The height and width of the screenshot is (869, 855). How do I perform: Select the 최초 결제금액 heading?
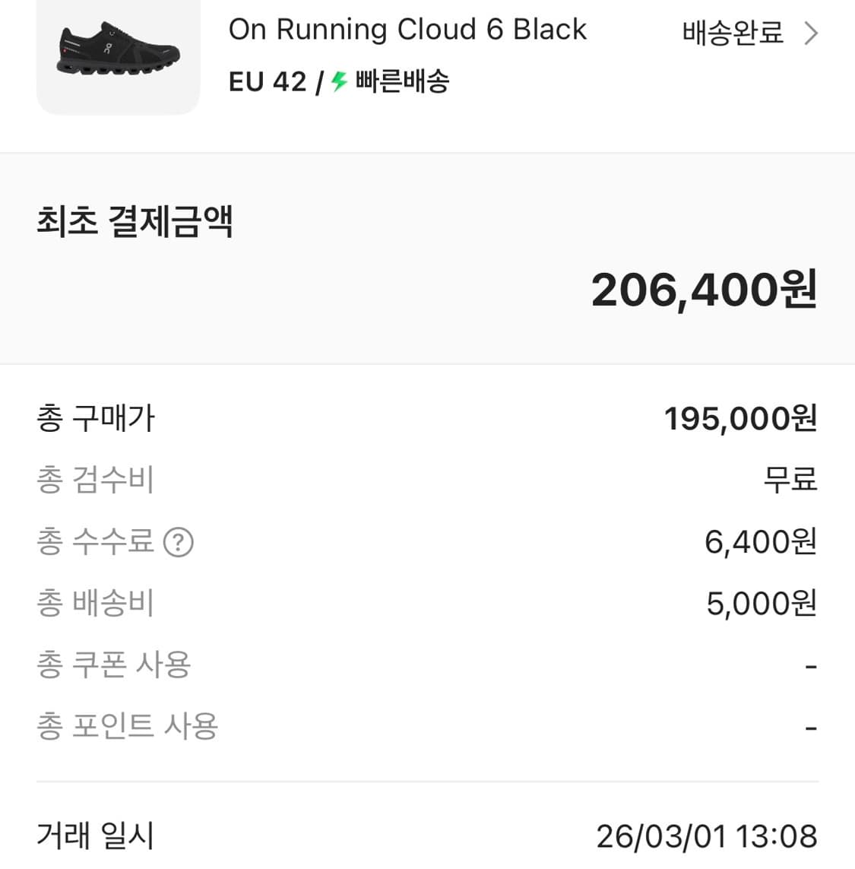(x=135, y=221)
